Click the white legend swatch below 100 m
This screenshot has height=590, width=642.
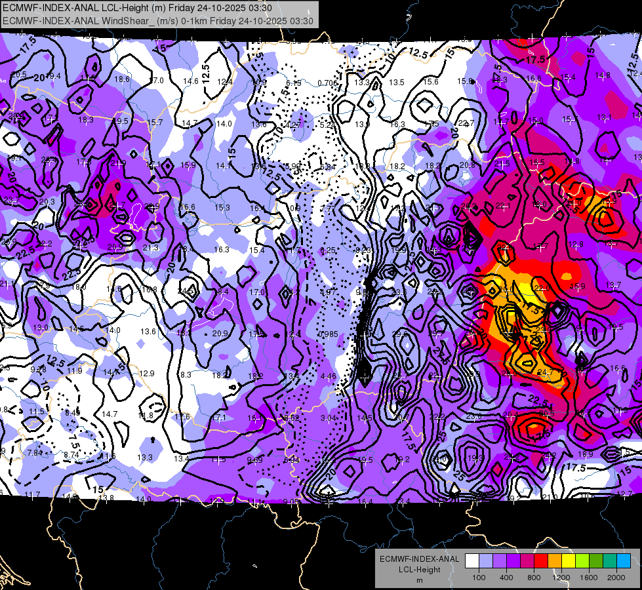pyautogui.click(x=472, y=560)
